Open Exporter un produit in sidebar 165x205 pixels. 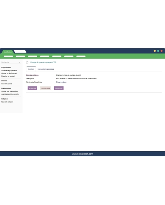tap(8, 76)
